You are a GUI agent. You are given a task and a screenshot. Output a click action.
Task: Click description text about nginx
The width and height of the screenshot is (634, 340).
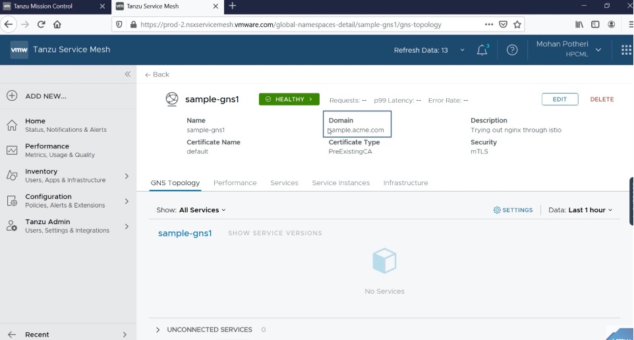coord(516,130)
